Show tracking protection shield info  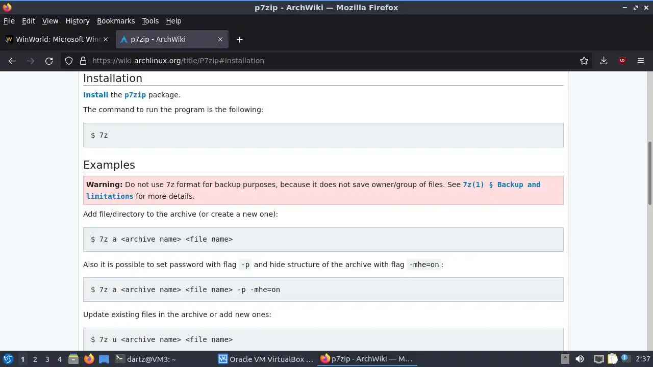[69, 61]
